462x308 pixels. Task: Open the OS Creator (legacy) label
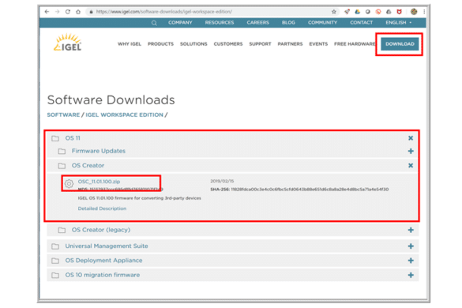click(101, 230)
